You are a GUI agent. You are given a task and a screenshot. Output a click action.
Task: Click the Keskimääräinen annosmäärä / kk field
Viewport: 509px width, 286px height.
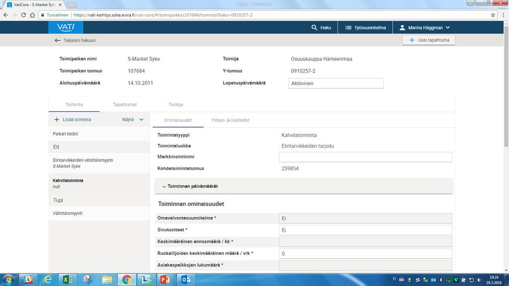click(365, 242)
